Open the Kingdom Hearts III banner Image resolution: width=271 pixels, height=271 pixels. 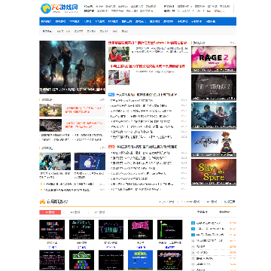(214, 144)
